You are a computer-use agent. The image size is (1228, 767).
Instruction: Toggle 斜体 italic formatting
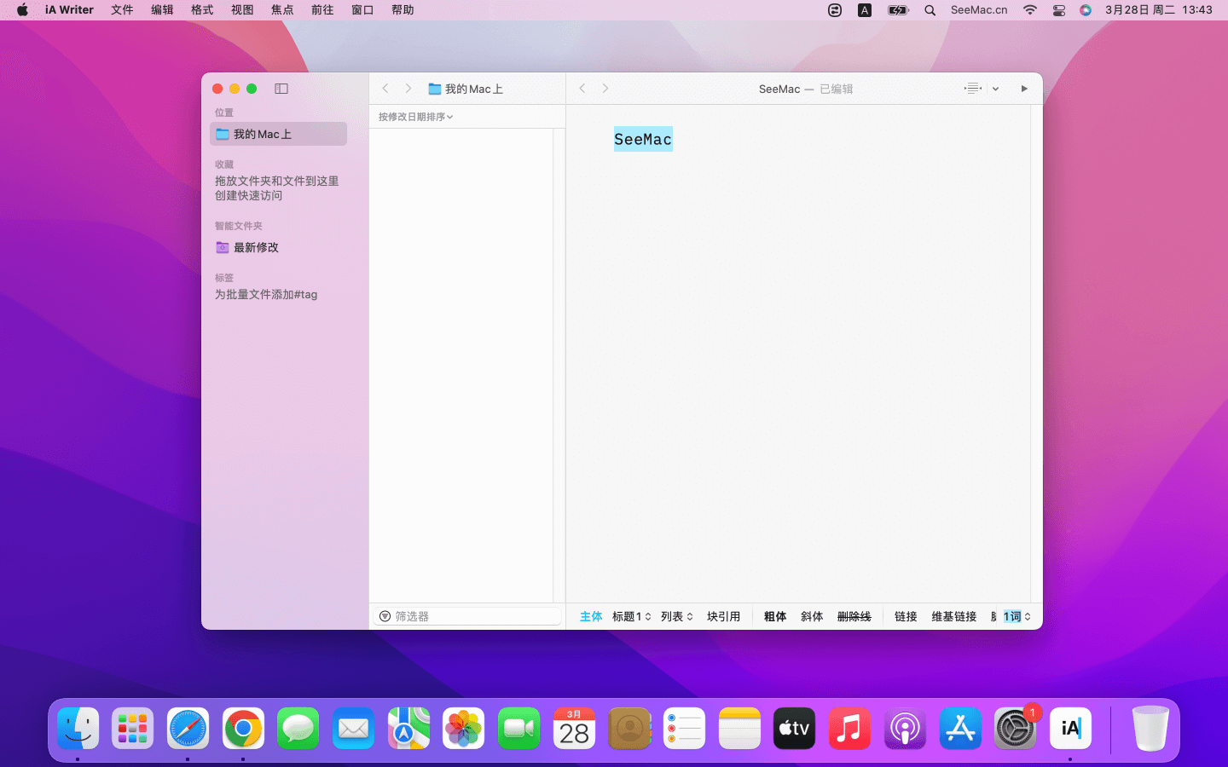pos(812,616)
